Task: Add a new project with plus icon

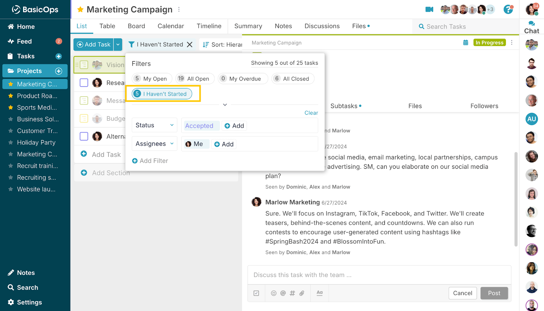Action: point(59,71)
